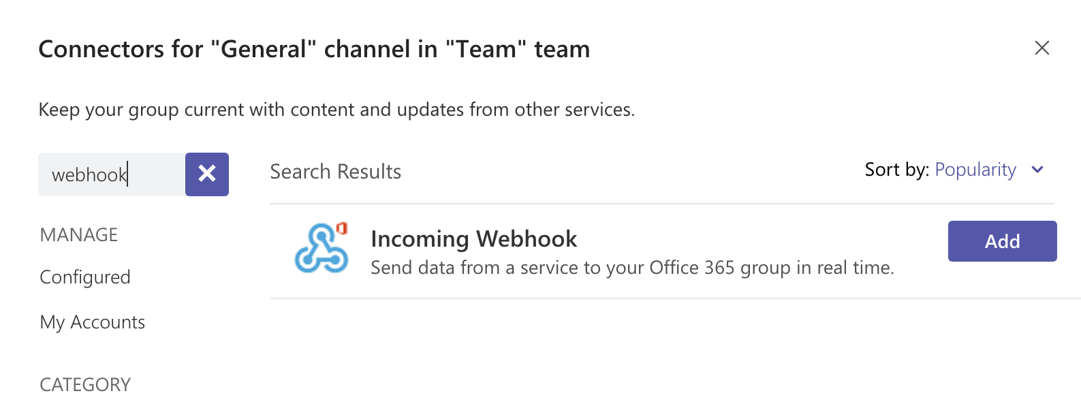Image resolution: width=1081 pixels, height=402 pixels.
Task: Click the "Keep your group current" subtitle
Action: click(336, 110)
